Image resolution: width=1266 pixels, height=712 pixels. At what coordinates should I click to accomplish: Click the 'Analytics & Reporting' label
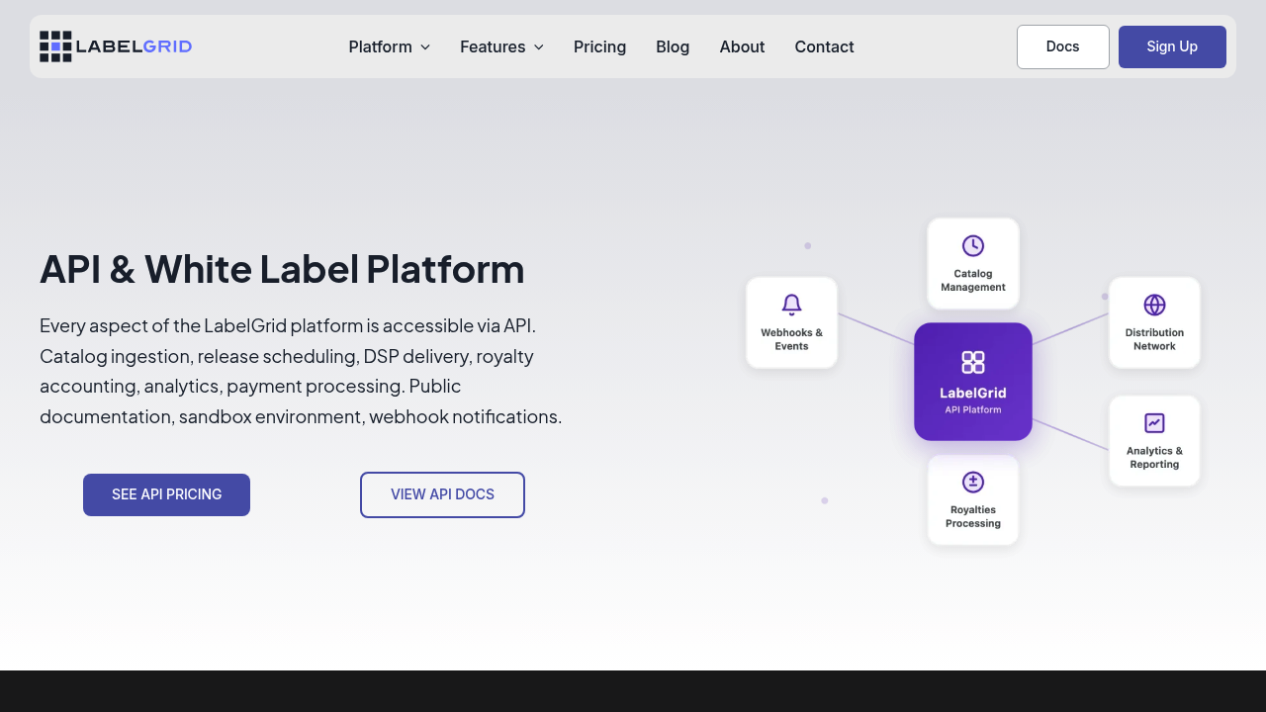point(1154,457)
